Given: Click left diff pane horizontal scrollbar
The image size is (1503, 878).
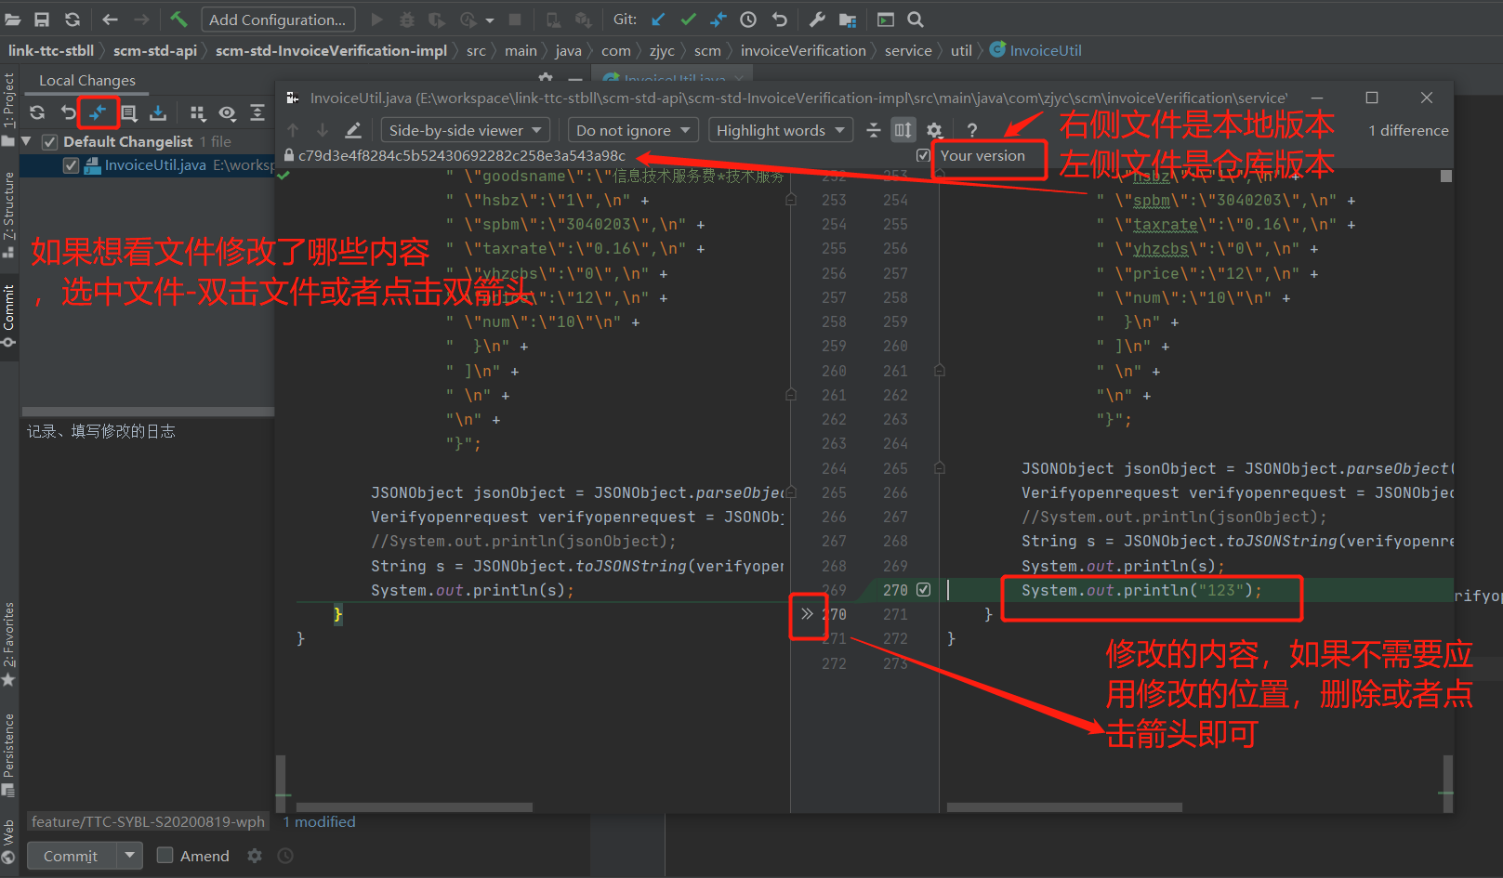Looking at the screenshot, I should click(x=415, y=807).
